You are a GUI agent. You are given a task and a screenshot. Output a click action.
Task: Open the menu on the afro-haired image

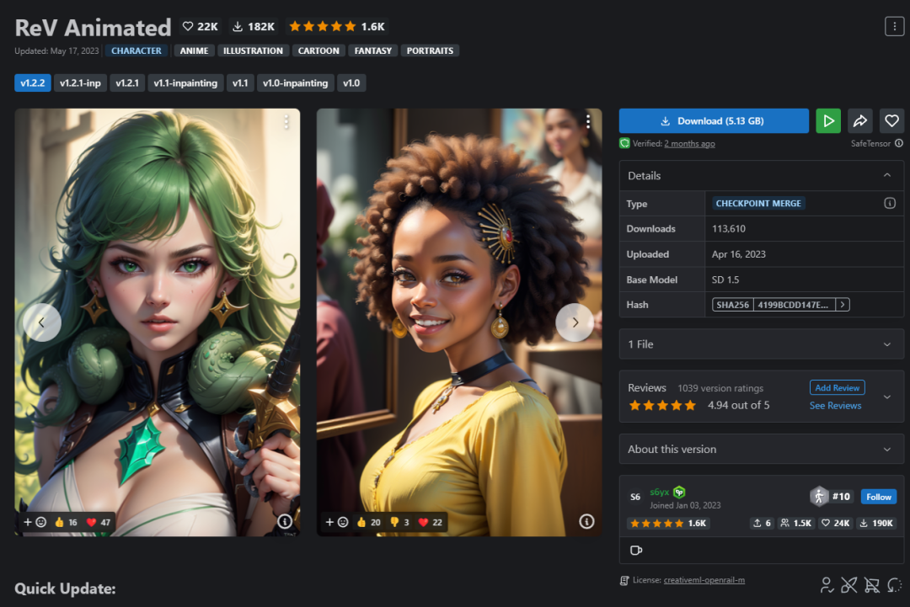click(588, 122)
